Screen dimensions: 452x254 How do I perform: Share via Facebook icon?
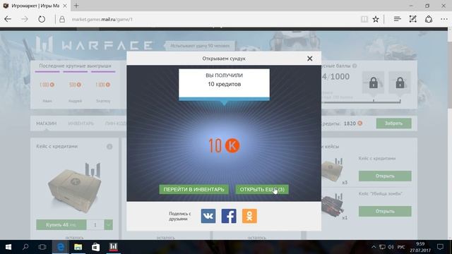point(229,216)
